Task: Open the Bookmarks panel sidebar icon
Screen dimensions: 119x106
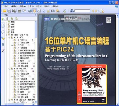Action: coord(3,19)
